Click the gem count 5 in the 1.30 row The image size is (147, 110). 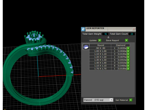[x=115, y=60]
